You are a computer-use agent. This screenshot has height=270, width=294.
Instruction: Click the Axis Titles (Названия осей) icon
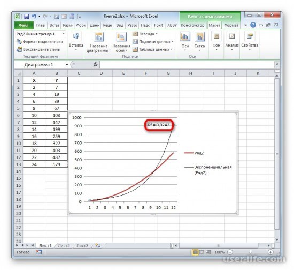point(121,36)
